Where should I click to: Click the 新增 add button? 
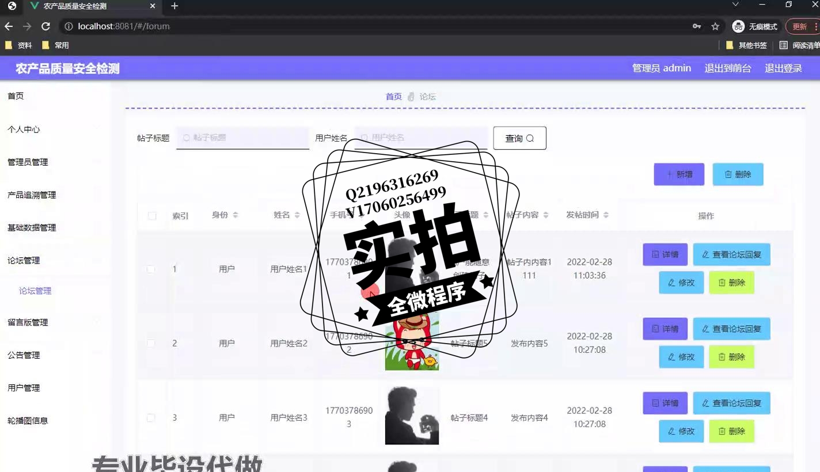(679, 174)
